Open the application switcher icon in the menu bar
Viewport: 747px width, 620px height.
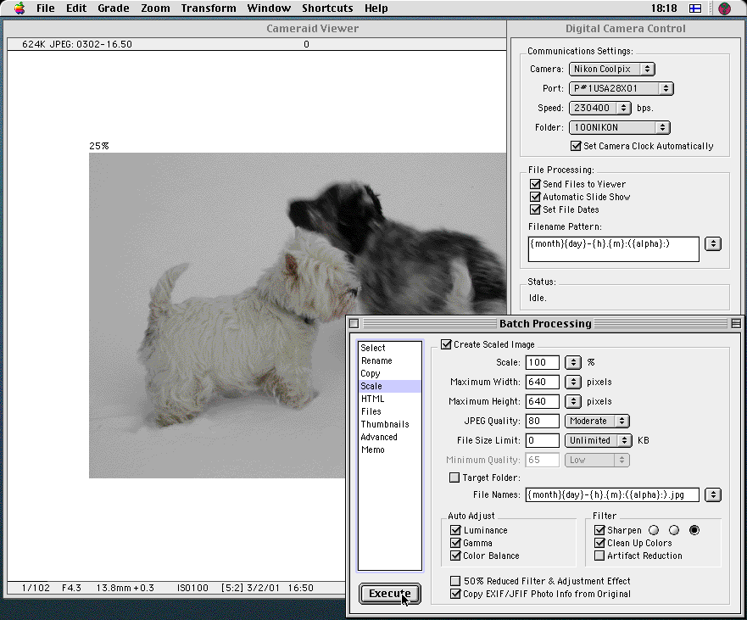point(724,8)
